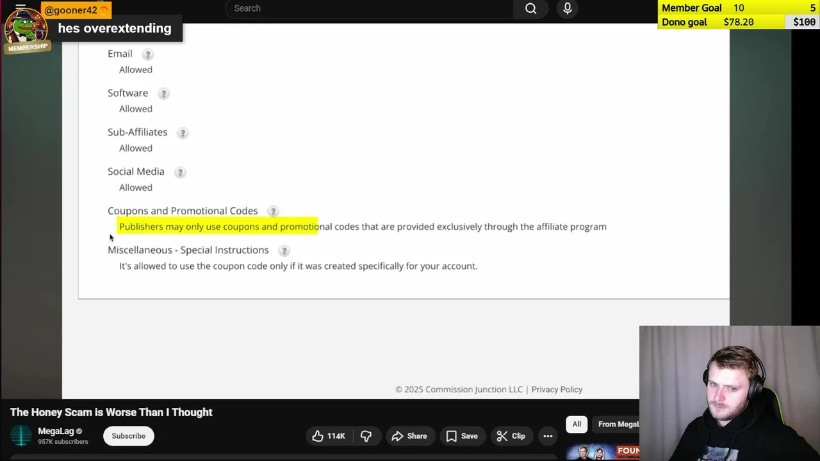Click the Coupons and Promotional Codes heading
The height and width of the screenshot is (461, 820).
point(183,211)
